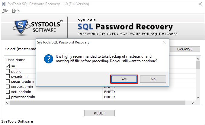205x125 pixels.
Task: Click the blue question mark dialog icon
Action: 49,59
